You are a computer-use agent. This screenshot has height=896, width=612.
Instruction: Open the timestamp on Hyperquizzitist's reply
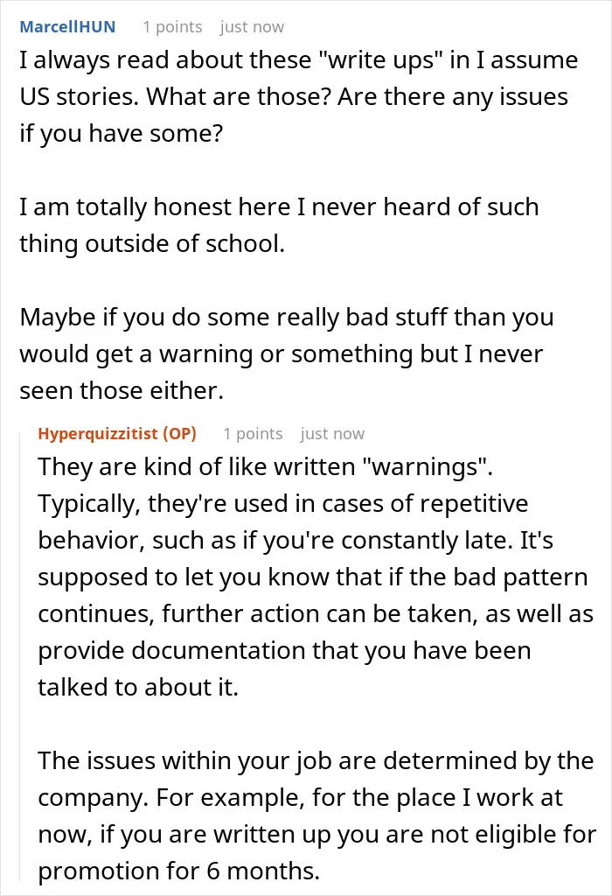coord(332,434)
